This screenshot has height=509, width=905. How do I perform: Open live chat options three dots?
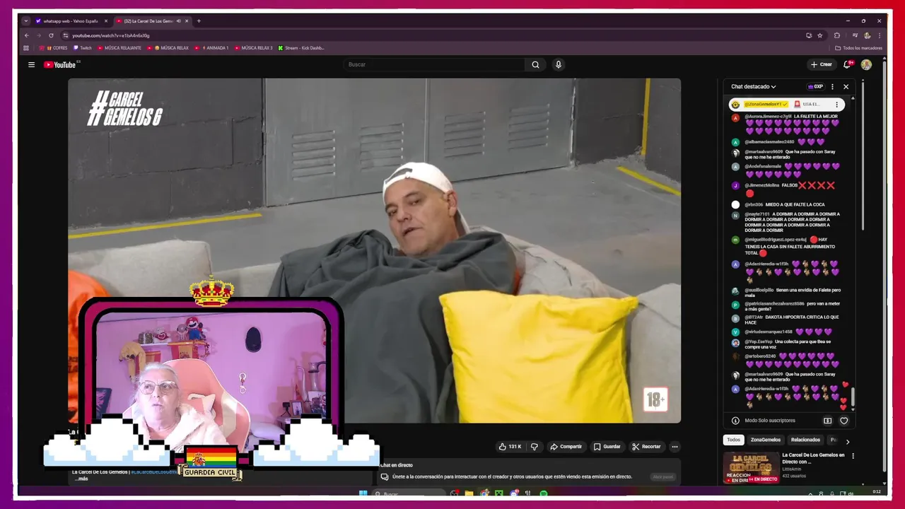coord(832,87)
